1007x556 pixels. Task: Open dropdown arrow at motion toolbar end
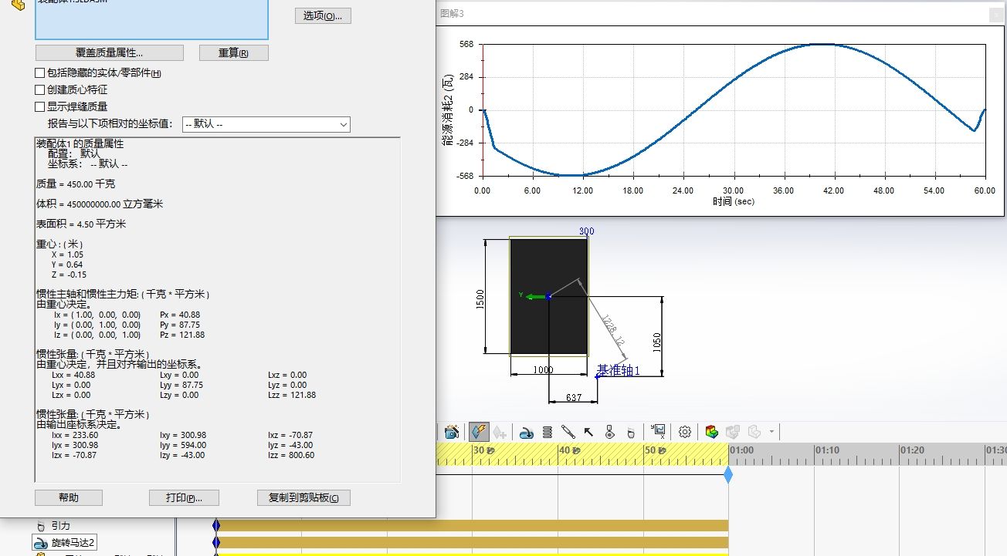click(x=771, y=432)
